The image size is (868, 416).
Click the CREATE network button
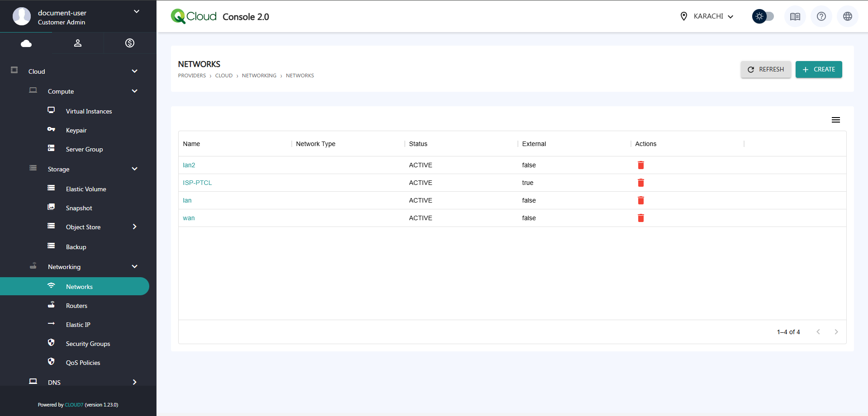click(x=818, y=70)
